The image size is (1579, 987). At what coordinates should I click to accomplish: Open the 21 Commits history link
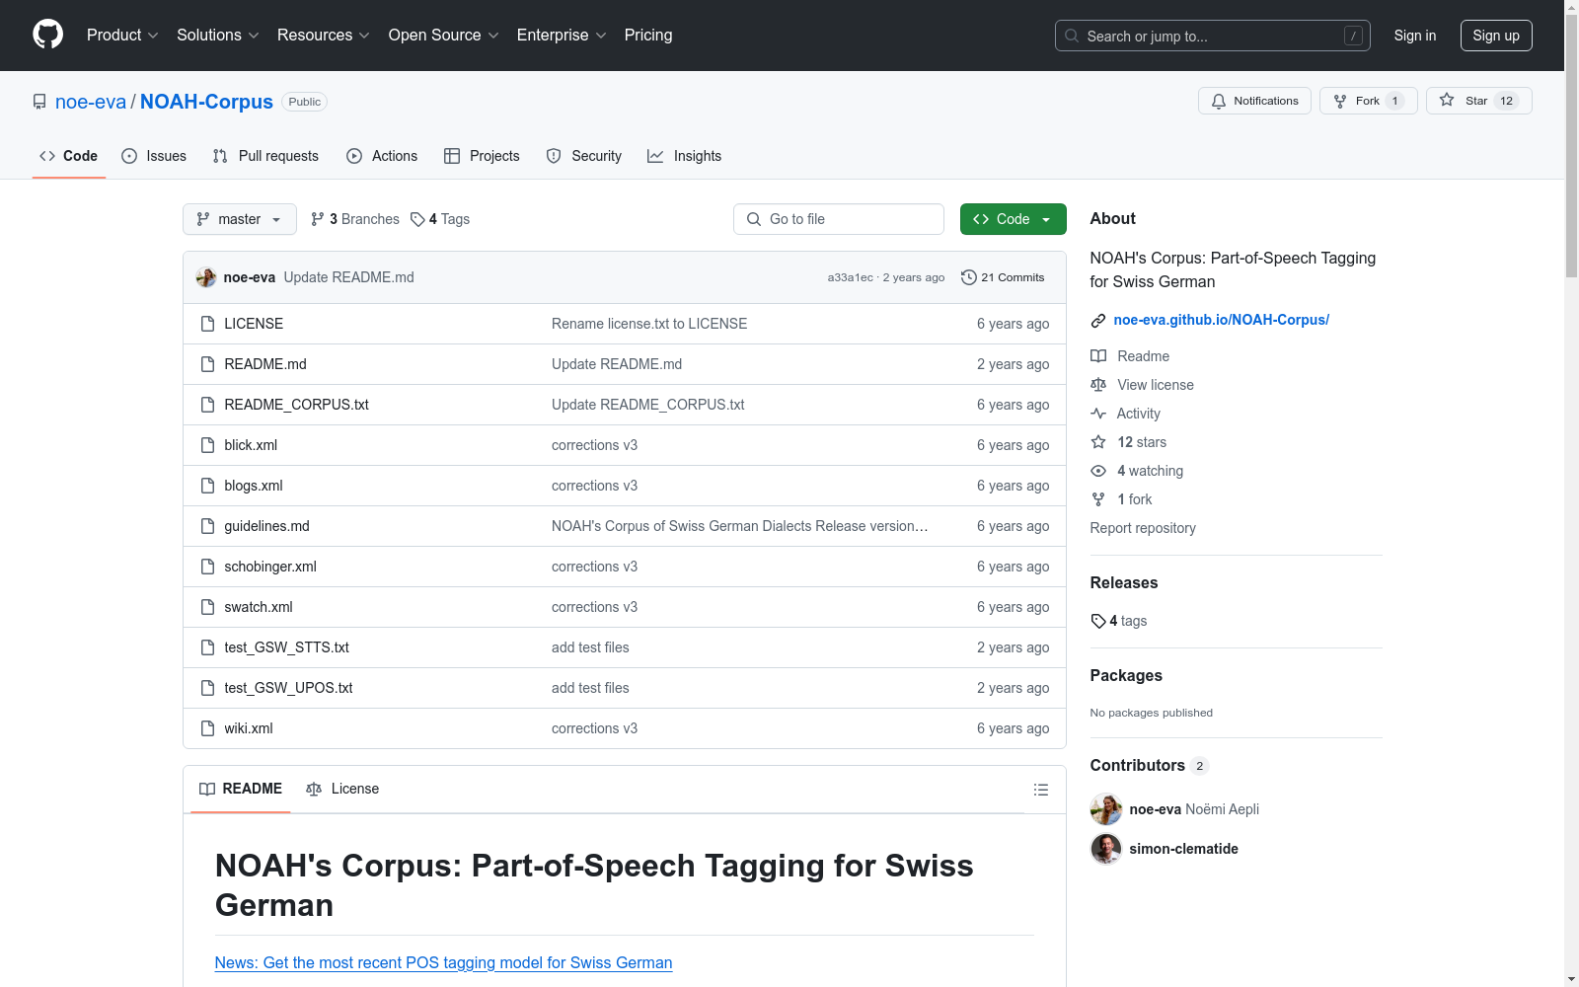tap(1003, 277)
